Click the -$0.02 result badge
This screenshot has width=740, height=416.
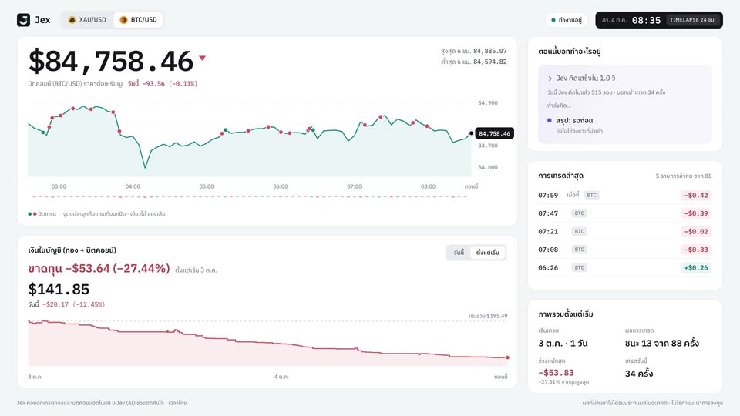coord(696,232)
